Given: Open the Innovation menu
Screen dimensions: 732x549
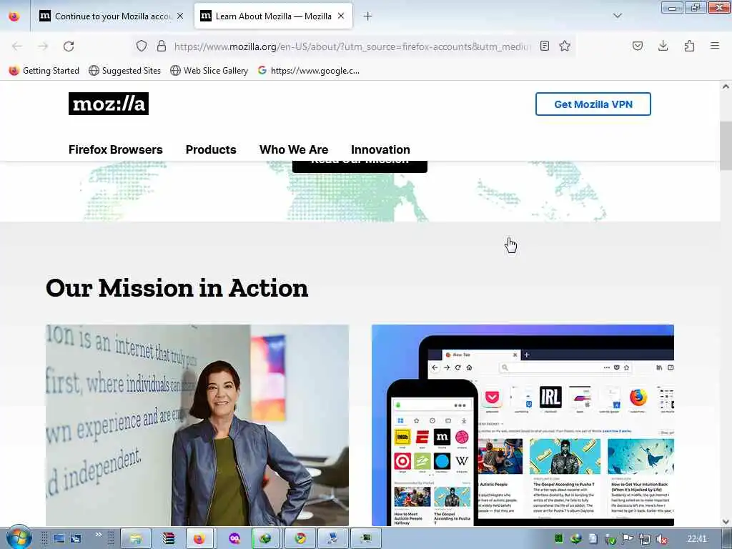Looking at the screenshot, I should point(380,149).
